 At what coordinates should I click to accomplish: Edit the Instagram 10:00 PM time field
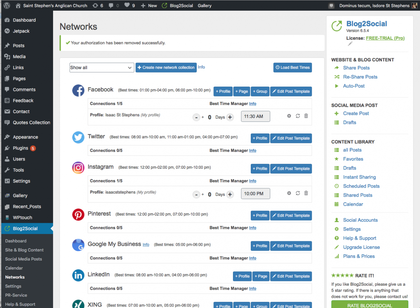256,193
